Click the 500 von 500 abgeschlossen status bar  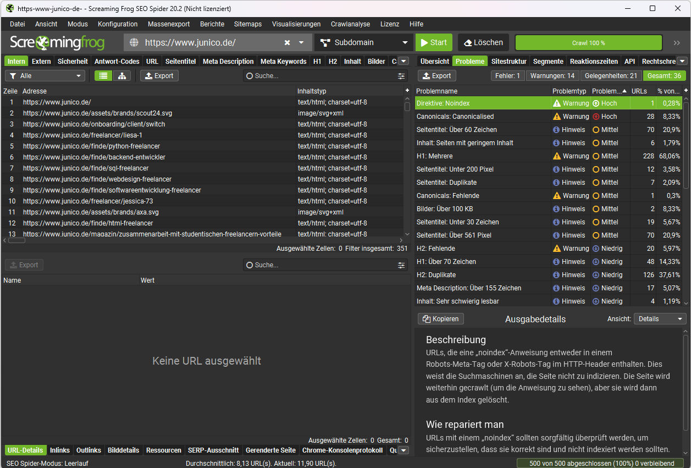click(600, 464)
